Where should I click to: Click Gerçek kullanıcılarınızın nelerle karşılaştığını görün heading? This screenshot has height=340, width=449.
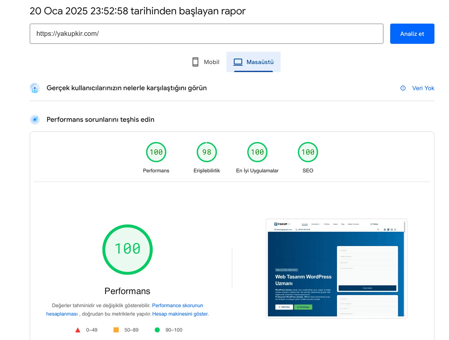pos(127,88)
